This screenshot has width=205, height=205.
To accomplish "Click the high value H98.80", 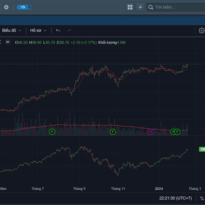I will (35, 42).
